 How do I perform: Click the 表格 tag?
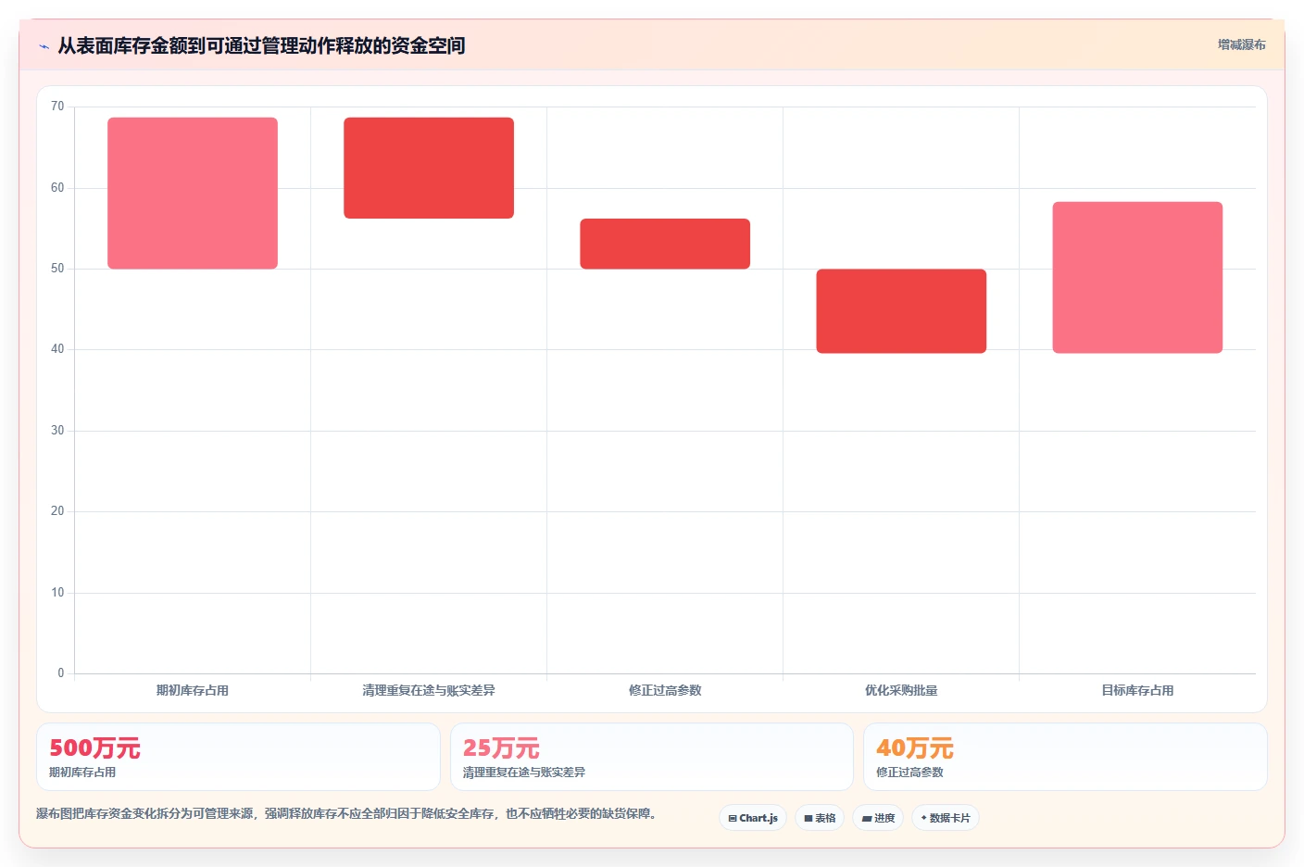(820, 818)
